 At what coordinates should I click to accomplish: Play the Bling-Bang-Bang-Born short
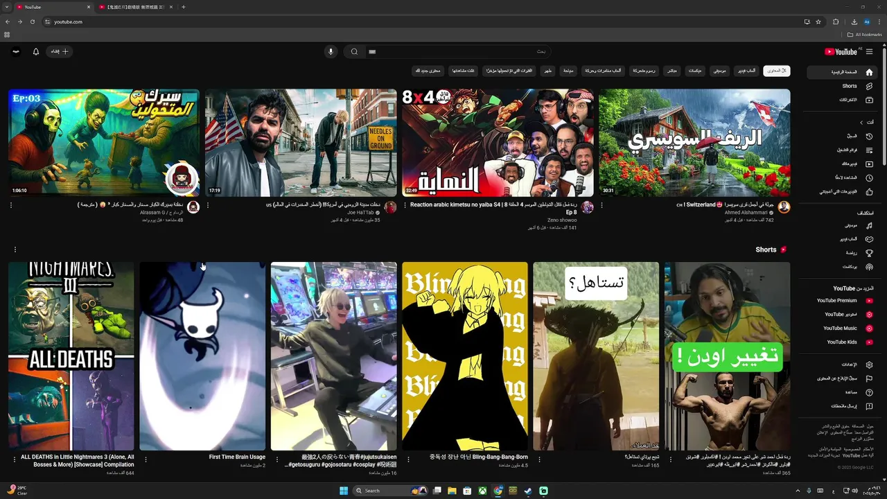click(x=465, y=356)
